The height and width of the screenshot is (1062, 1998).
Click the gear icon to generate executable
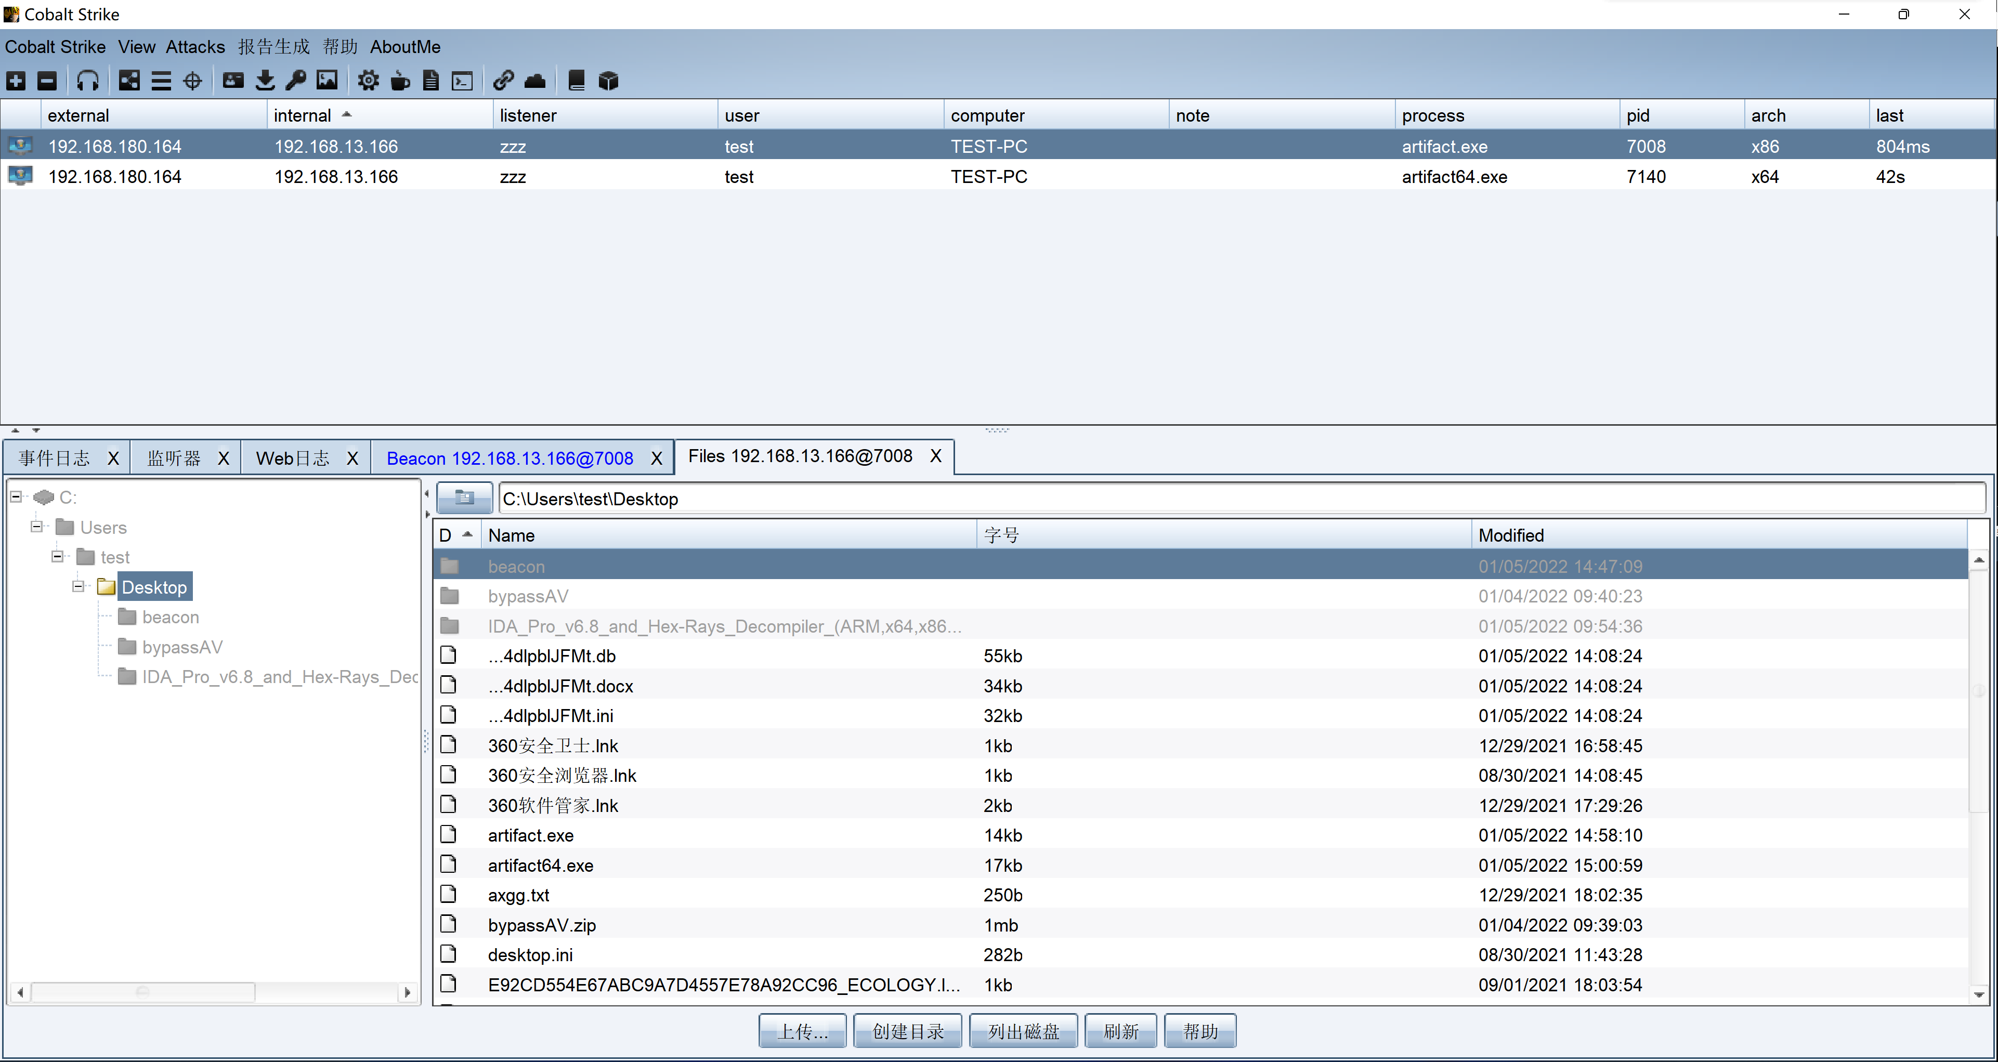point(369,81)
